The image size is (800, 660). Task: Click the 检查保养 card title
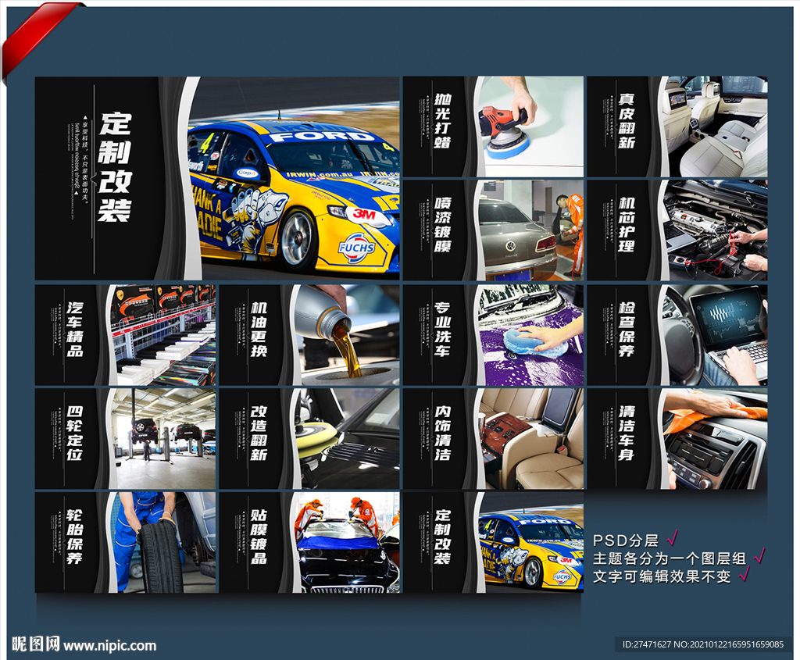click(x=627, y=330)
